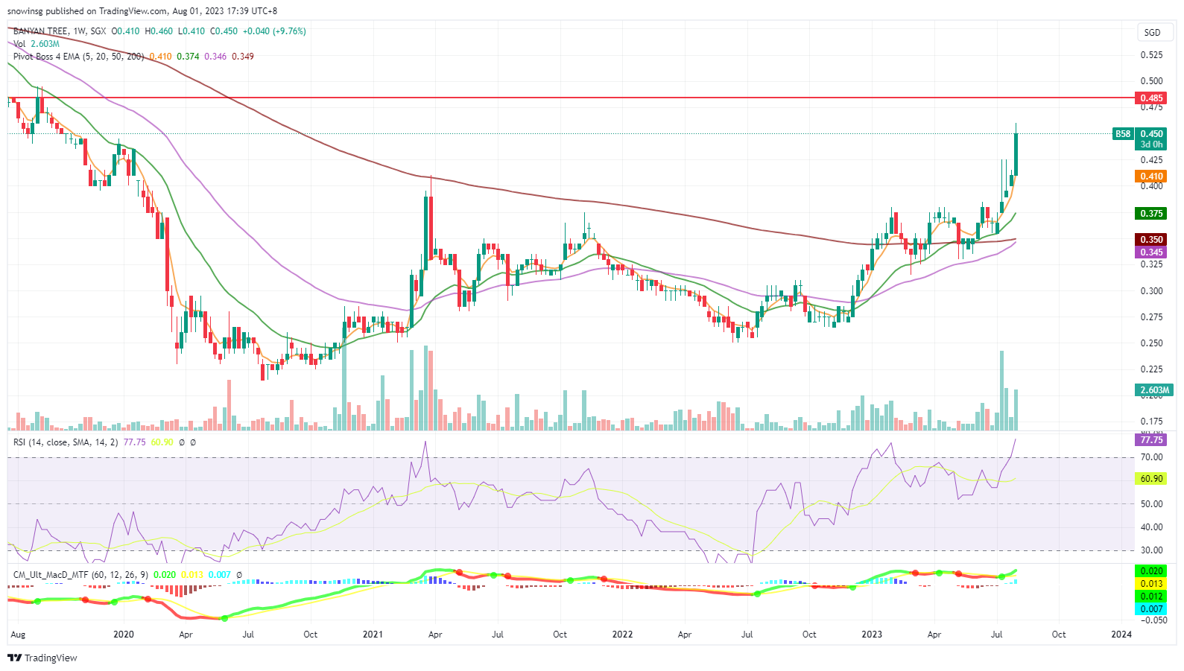1184x671 pixels.
Task: Select the Vol 2.603M indicator legend
Action: click(x=37, y=44)
